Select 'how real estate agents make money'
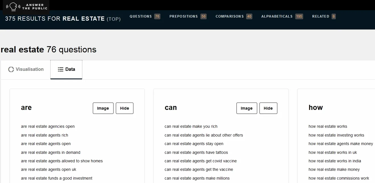 point(341,144)
